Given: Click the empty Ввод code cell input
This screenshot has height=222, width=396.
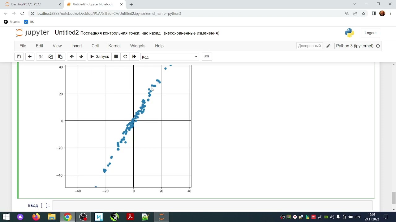Looking at the screenshot, I should tap(212, 205).
